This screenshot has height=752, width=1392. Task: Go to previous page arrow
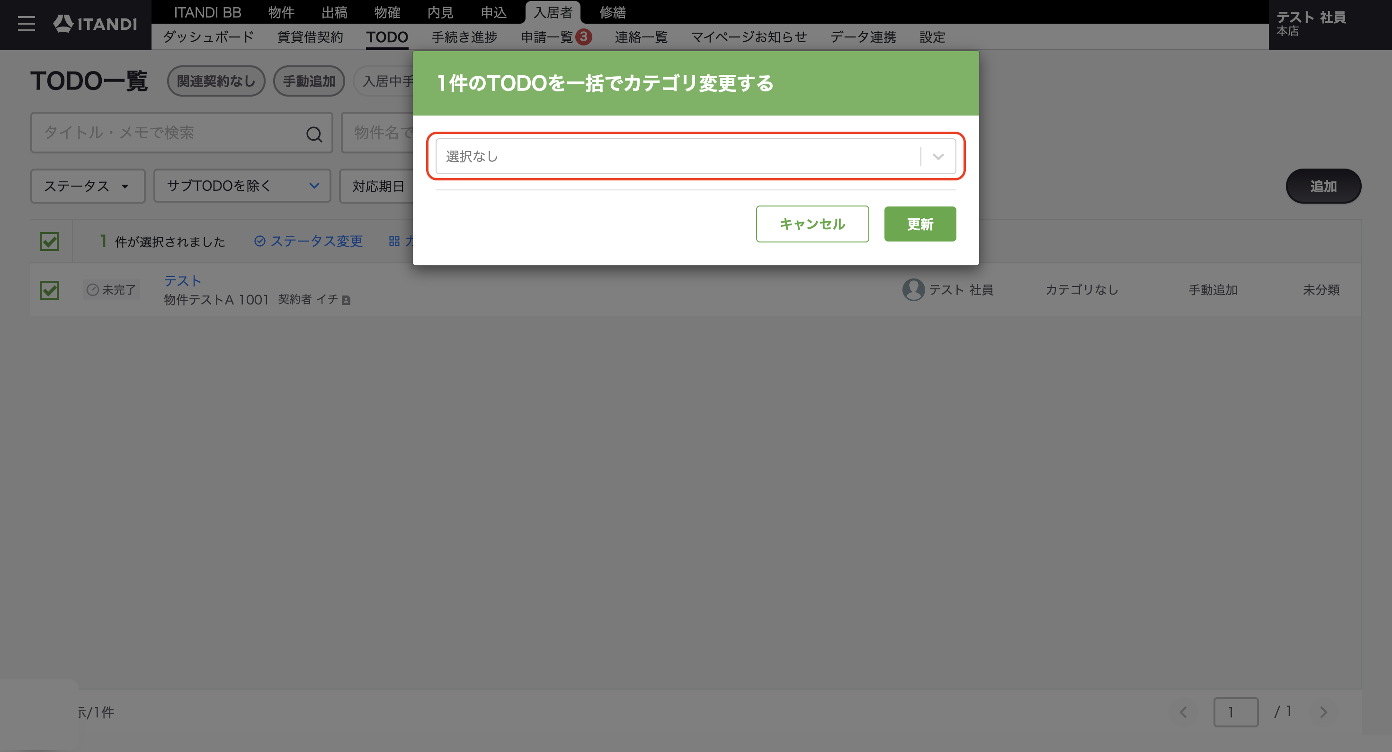(1183, 712)
